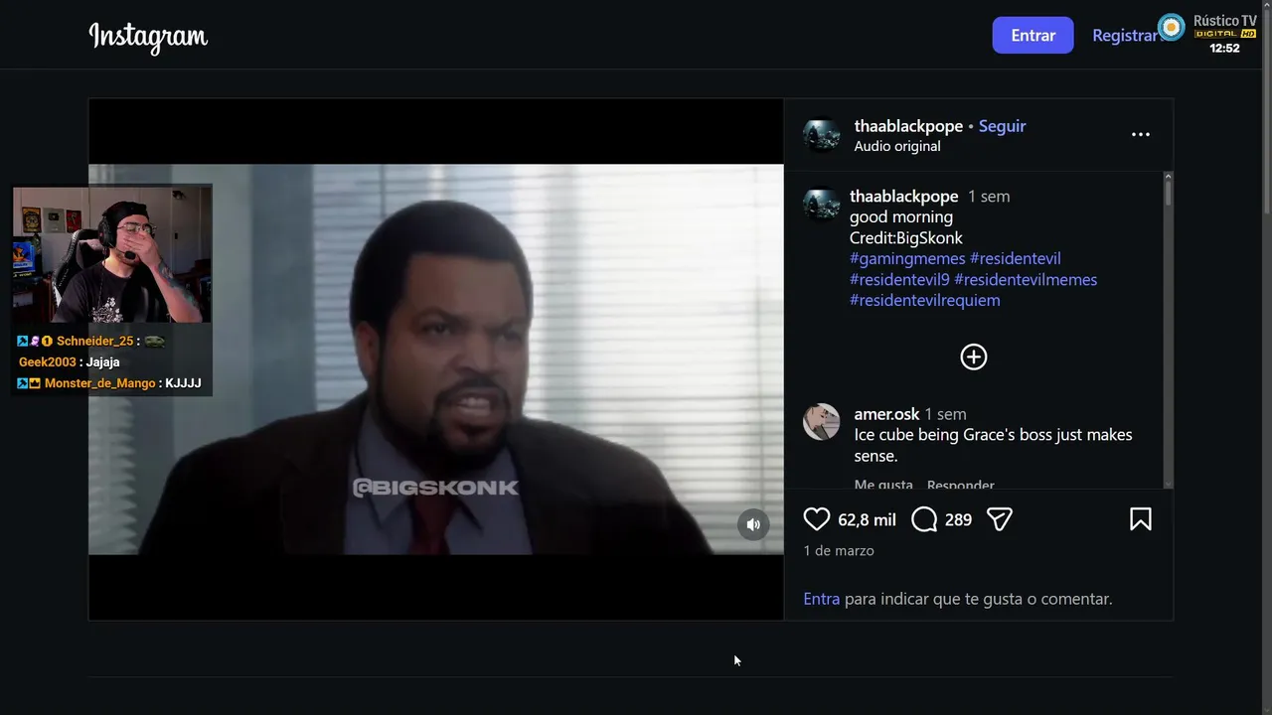The width and height of the screenshot is (1272, 715).
Task: Click the Entrar button
Action: (1033, 36)
